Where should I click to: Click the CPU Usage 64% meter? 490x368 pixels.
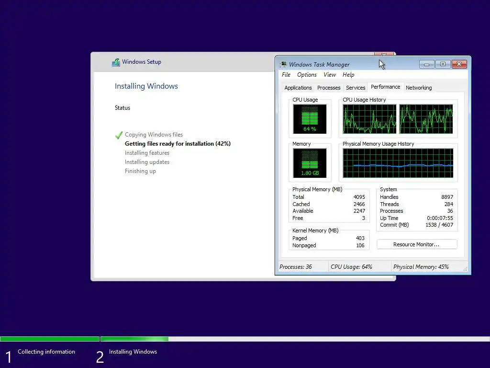click(x=310, y=119)
